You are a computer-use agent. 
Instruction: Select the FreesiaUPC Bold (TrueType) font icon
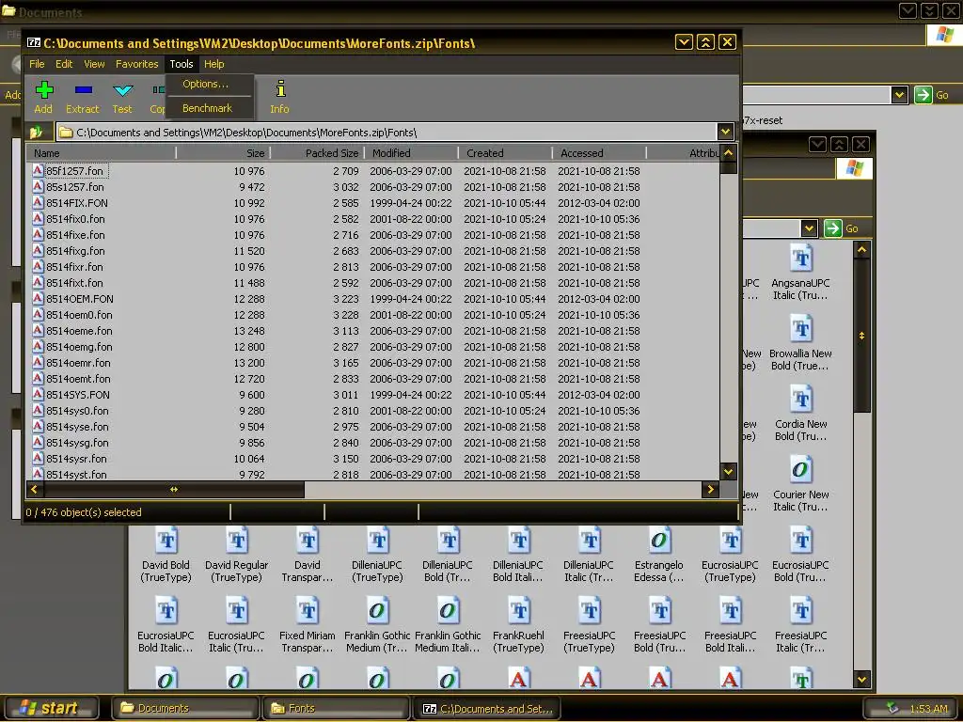click(659, 611)
